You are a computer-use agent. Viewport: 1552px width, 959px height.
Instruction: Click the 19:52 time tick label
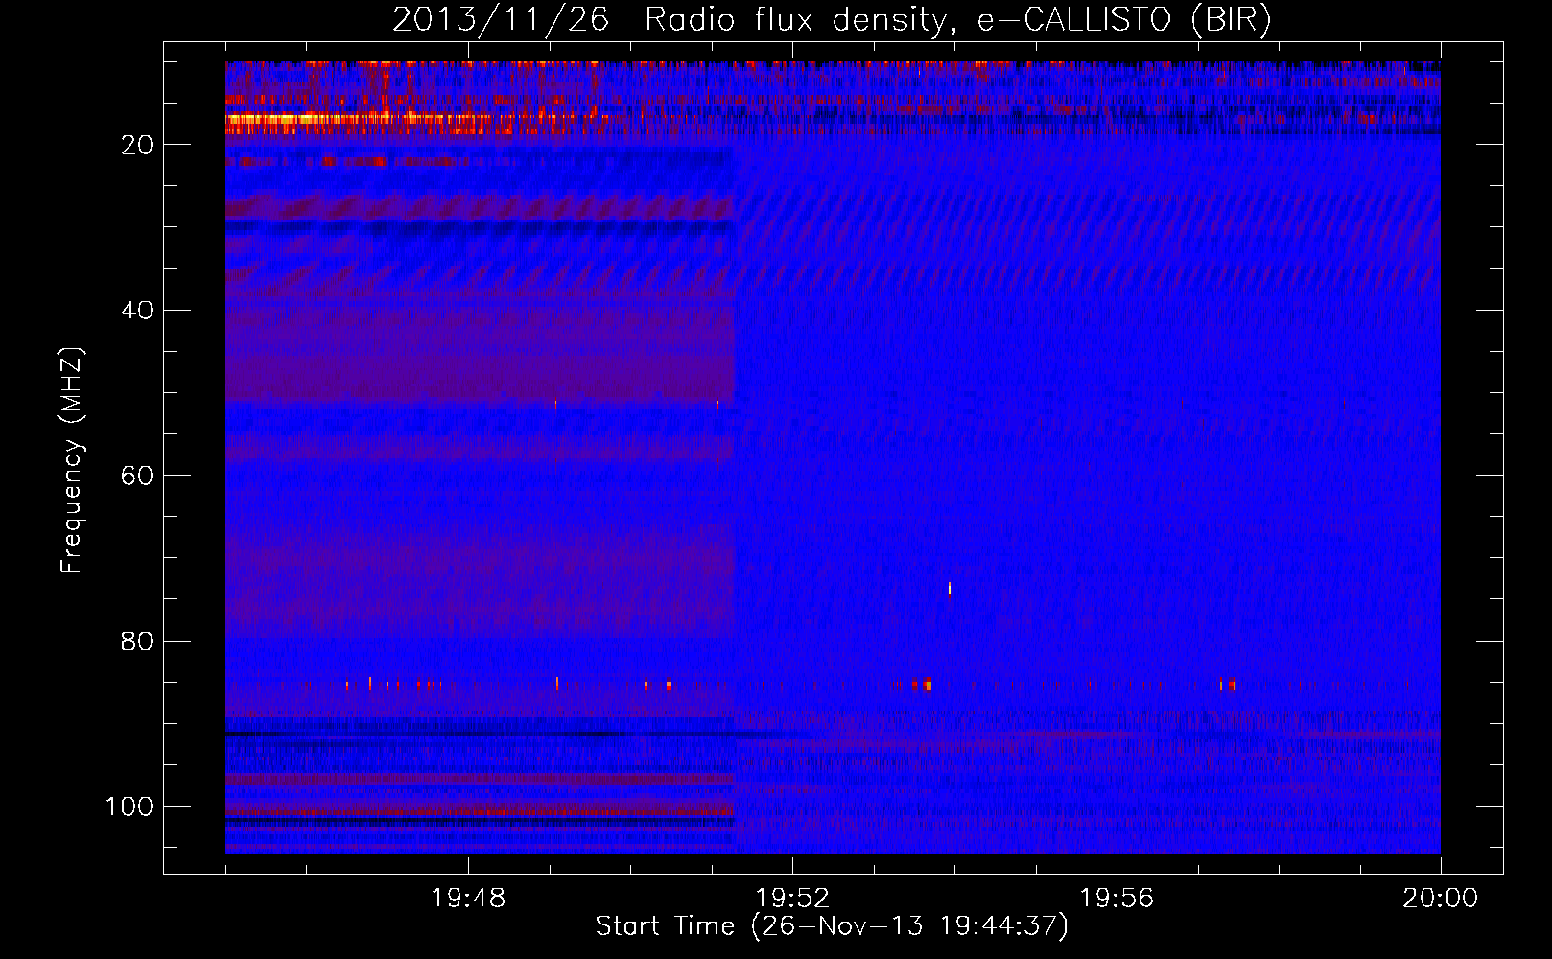792,899
